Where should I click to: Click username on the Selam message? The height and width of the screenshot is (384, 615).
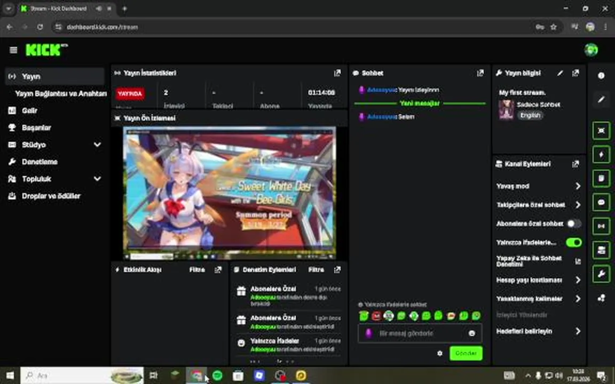click(x=382, y=117)
